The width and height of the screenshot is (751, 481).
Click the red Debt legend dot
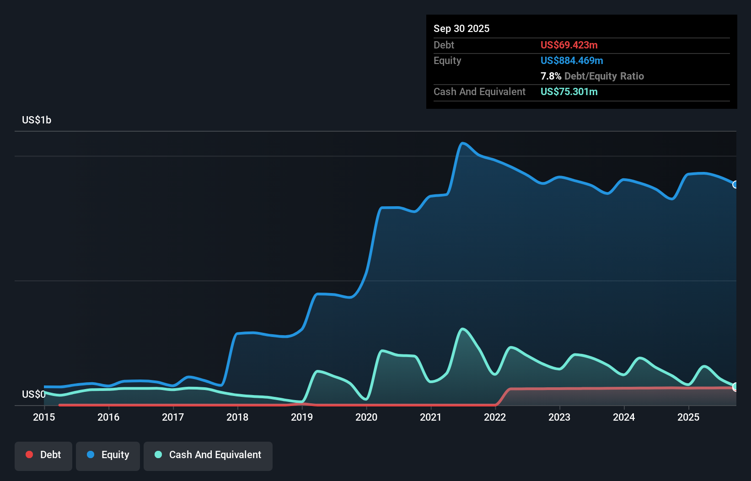(x=29, y=454)
